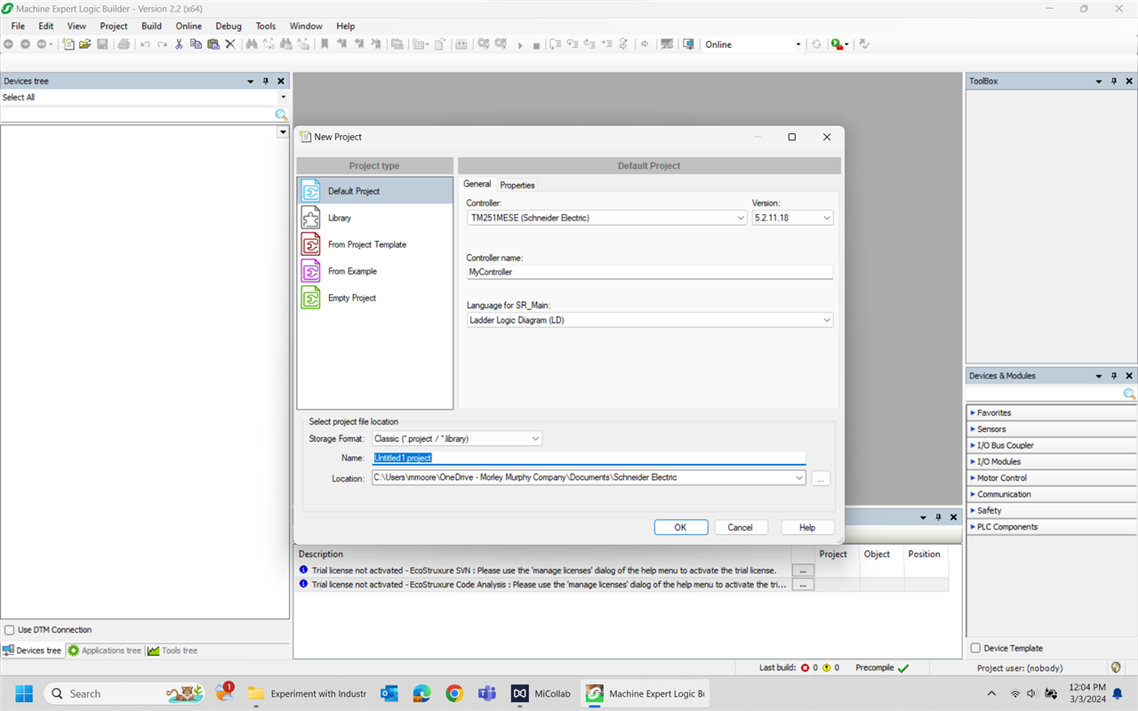
Task: Open Language for SR_Main dropdown
Action: pos(827,320)
